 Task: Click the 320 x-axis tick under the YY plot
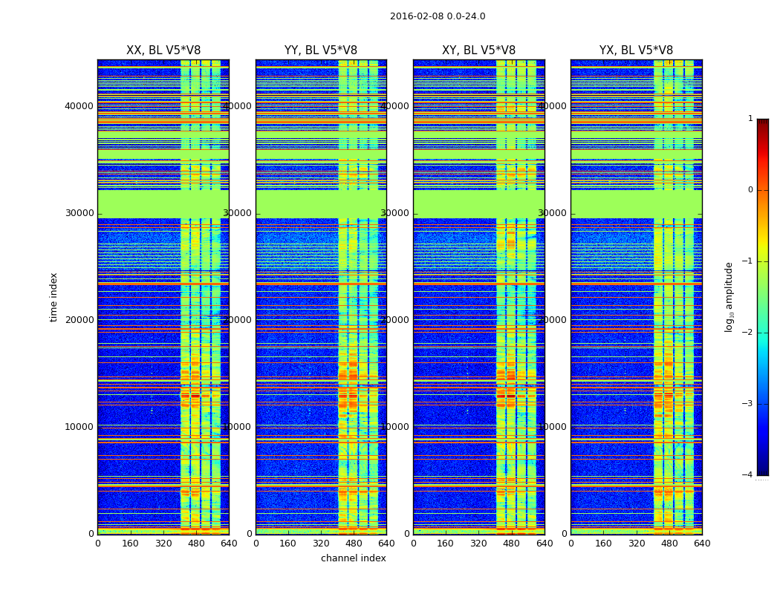click(x=321, y=544)
